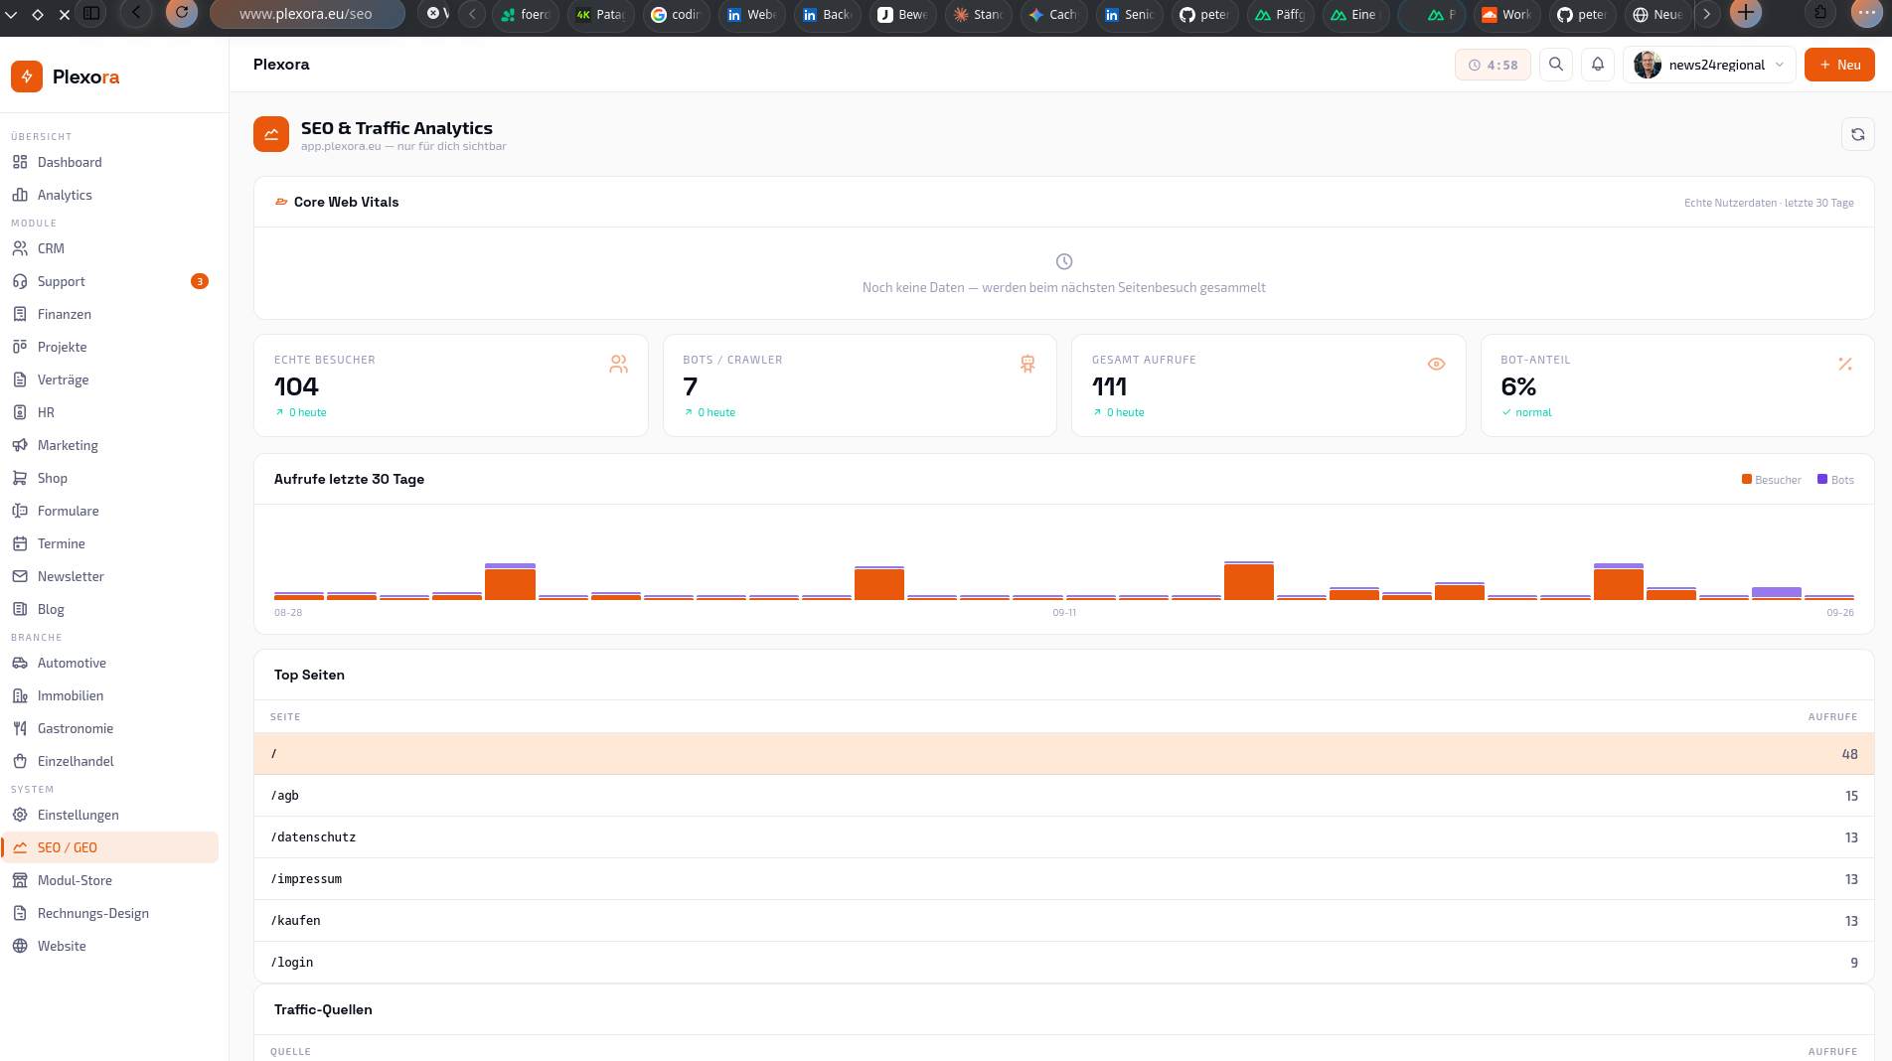The height and width of the screenshot is (1061, 1892).
Task: Open Support with 3 notifications
Action: (109, 281)
